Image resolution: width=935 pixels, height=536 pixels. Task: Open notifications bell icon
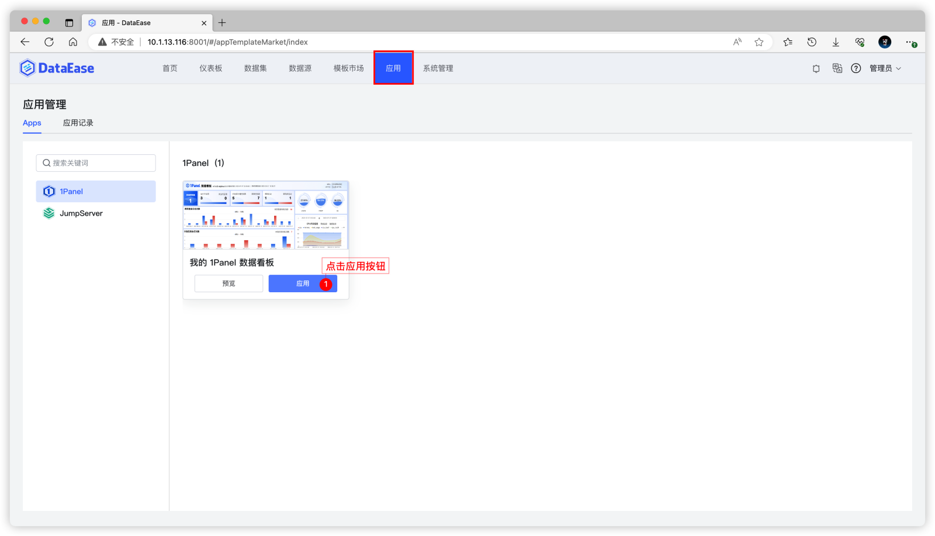tap(816, 68)
